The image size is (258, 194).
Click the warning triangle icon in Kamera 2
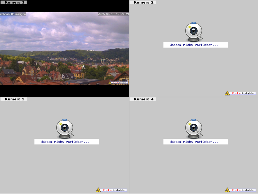(227, 93)
